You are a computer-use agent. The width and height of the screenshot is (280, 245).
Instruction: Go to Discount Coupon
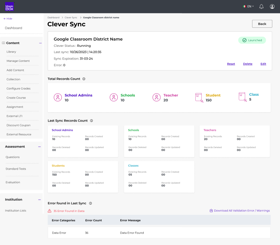[18, 125]
